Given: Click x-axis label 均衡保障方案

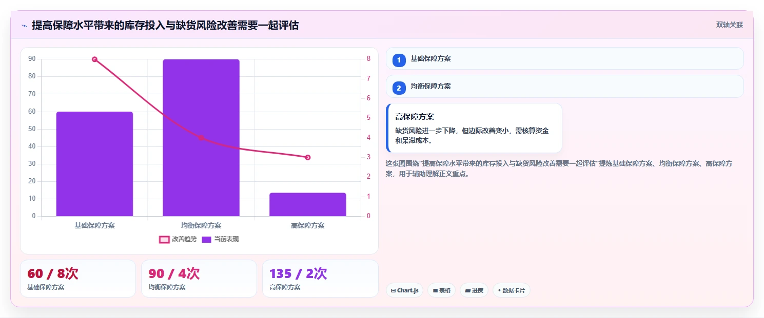Looking at the screenshot, I should (x=201, y=225).
